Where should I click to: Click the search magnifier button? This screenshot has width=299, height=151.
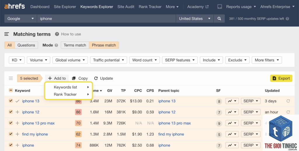click(219, 19)
